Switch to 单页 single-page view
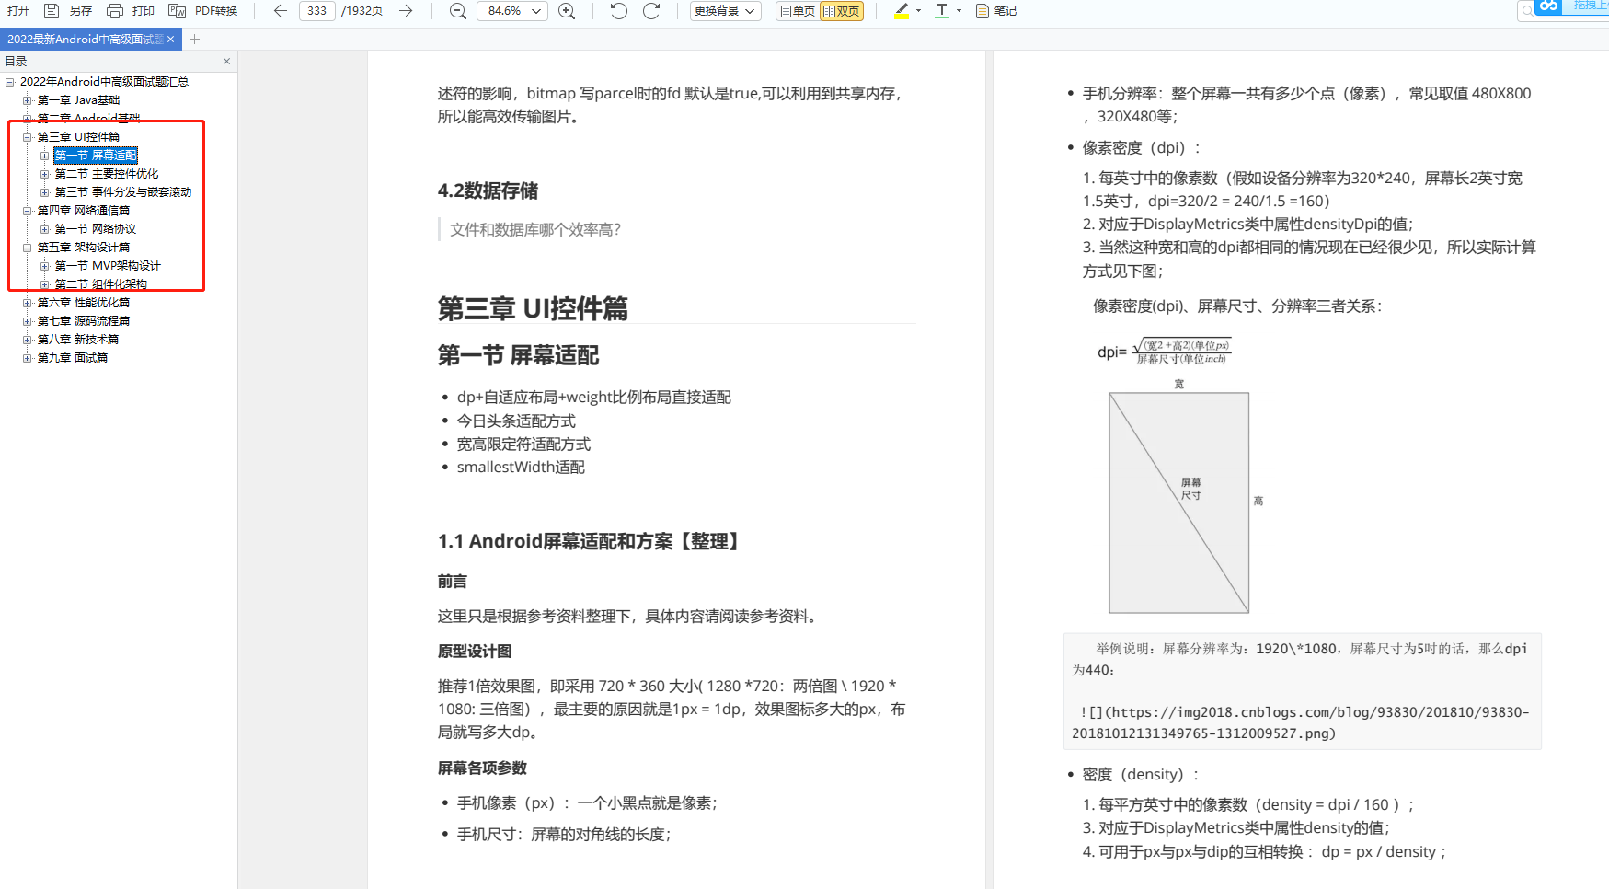Image resolution: width=1609 pixels, height=889 pixels. point(798,11)
